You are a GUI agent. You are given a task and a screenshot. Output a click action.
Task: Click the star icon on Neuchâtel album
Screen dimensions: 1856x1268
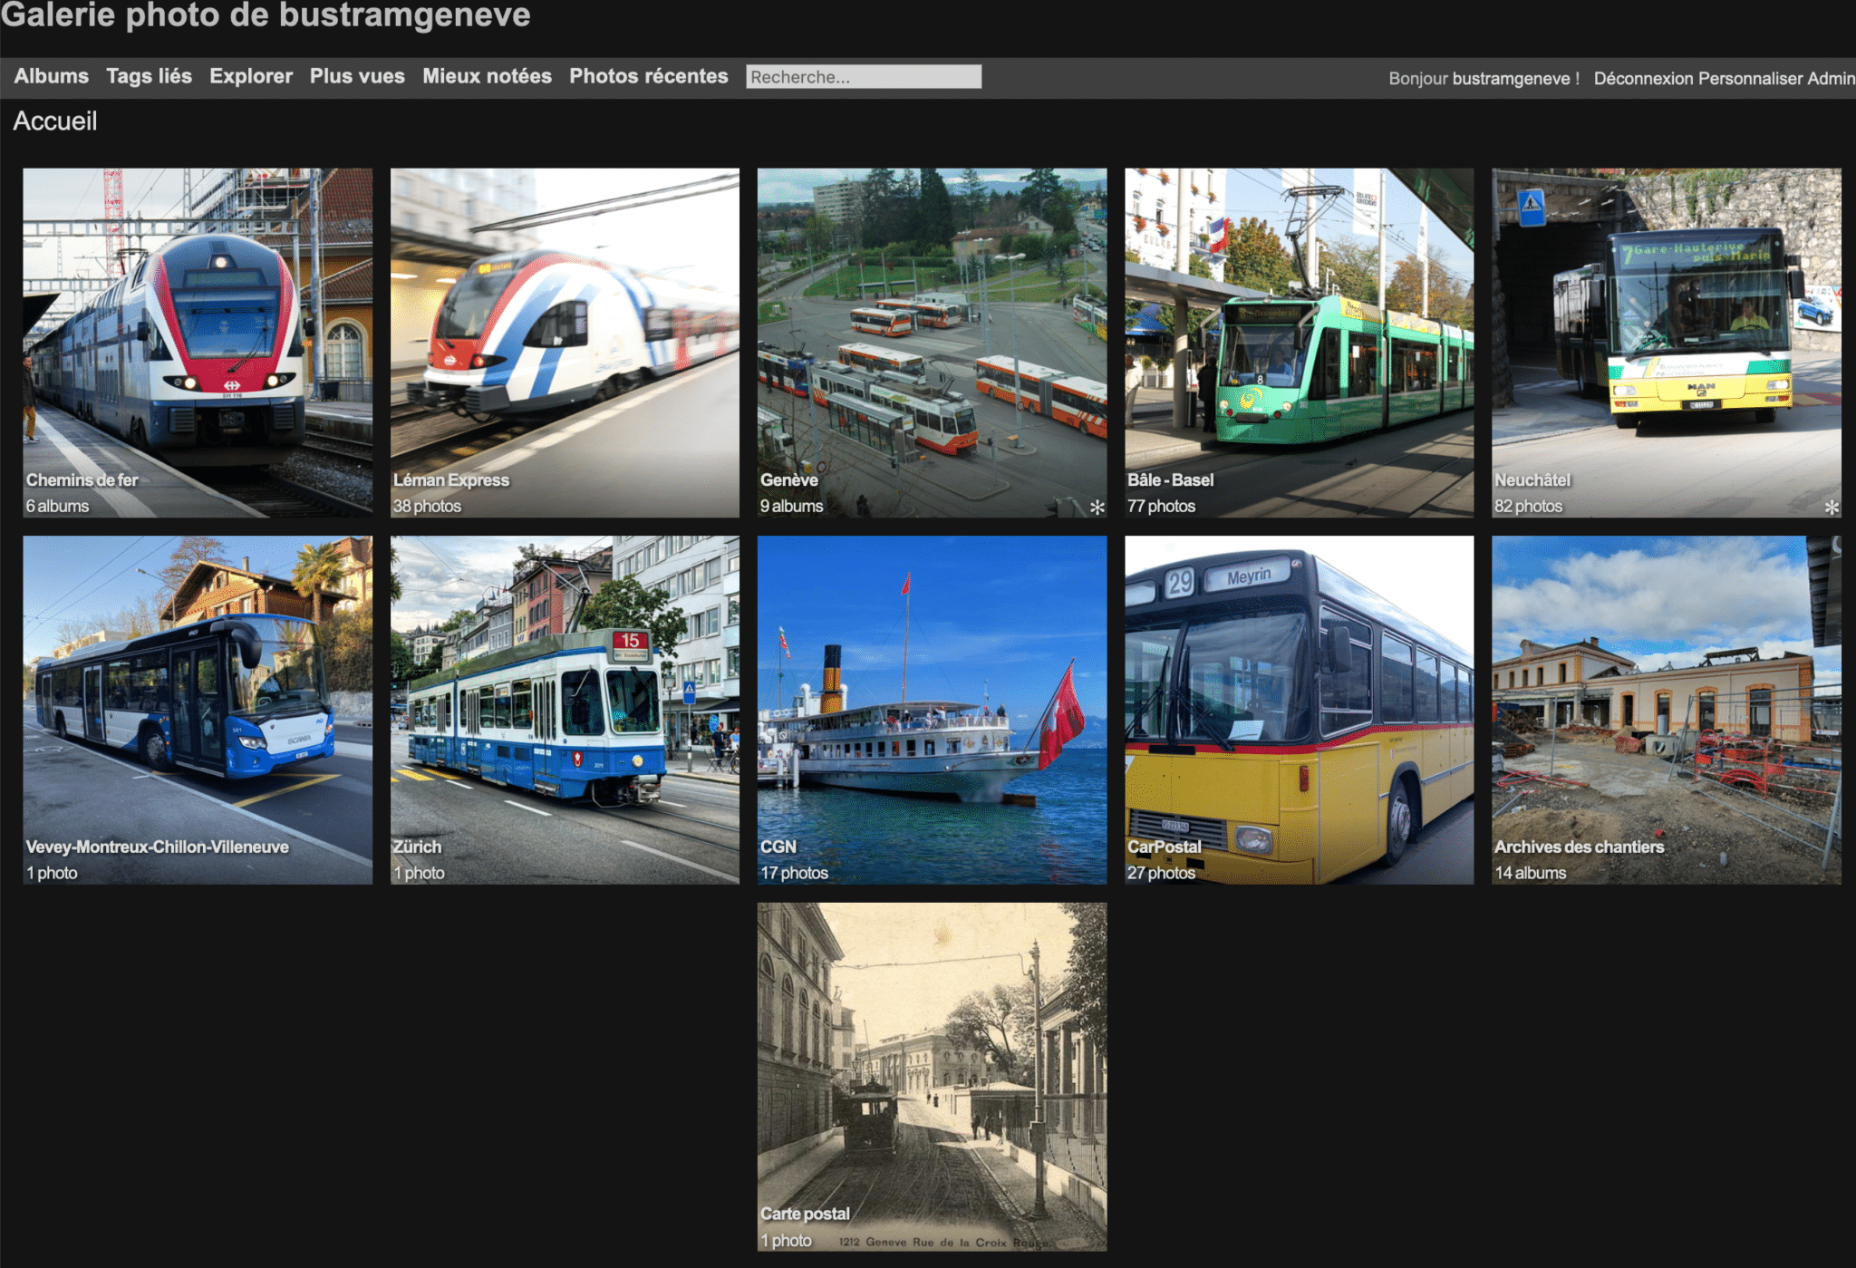click(1832, 508)
